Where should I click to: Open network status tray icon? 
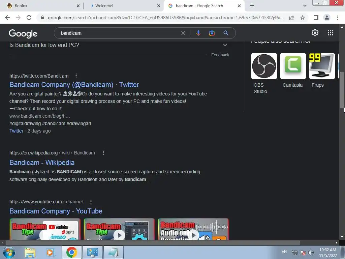pos(294,253)
